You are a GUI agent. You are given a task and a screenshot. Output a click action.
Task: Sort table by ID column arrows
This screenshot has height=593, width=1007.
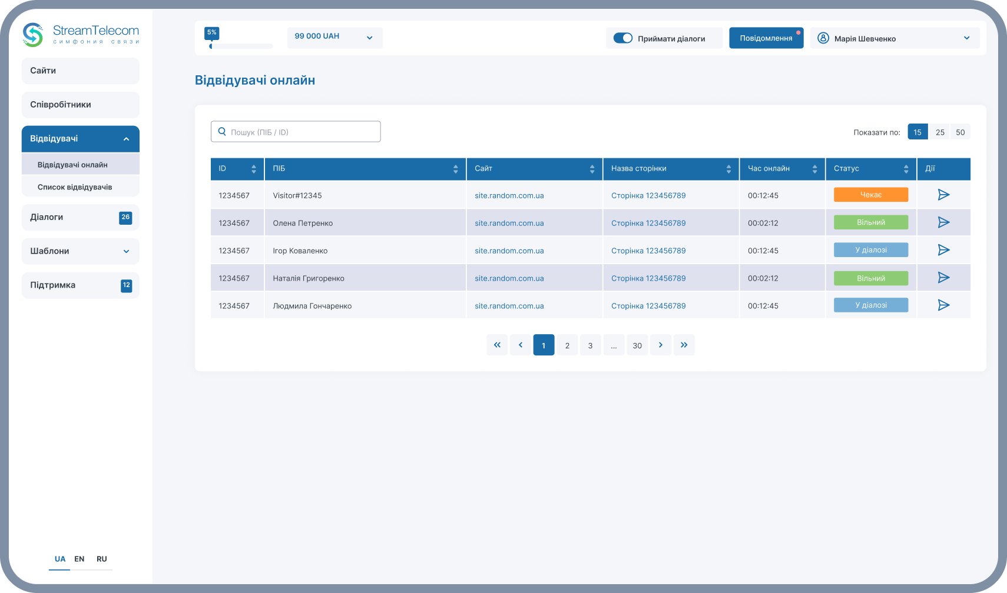point(254,169)
